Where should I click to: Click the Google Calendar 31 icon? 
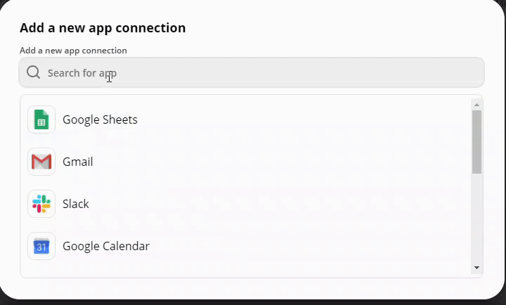point(41,246)
